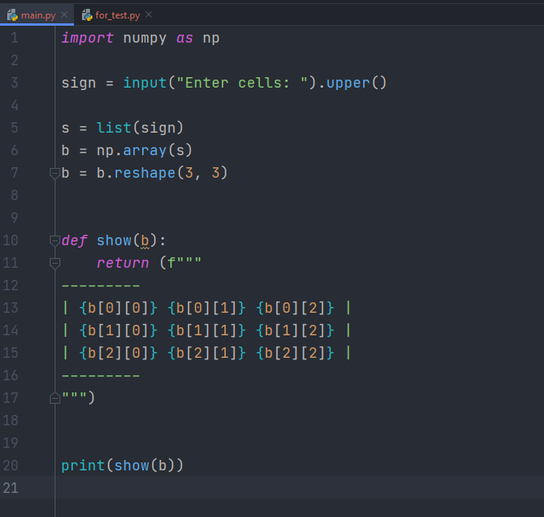
Task: Click the {b[1][1]} placeholder
Action: pyautogui.click(x=207, y=330)
